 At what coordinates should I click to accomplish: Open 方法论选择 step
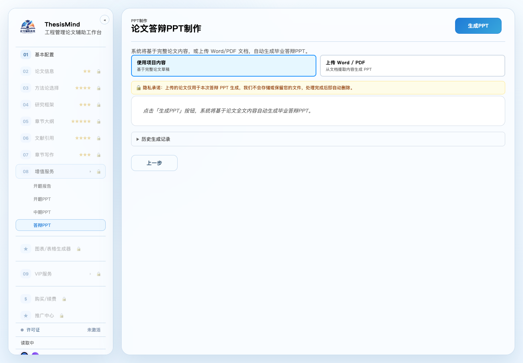click(61, 88)
